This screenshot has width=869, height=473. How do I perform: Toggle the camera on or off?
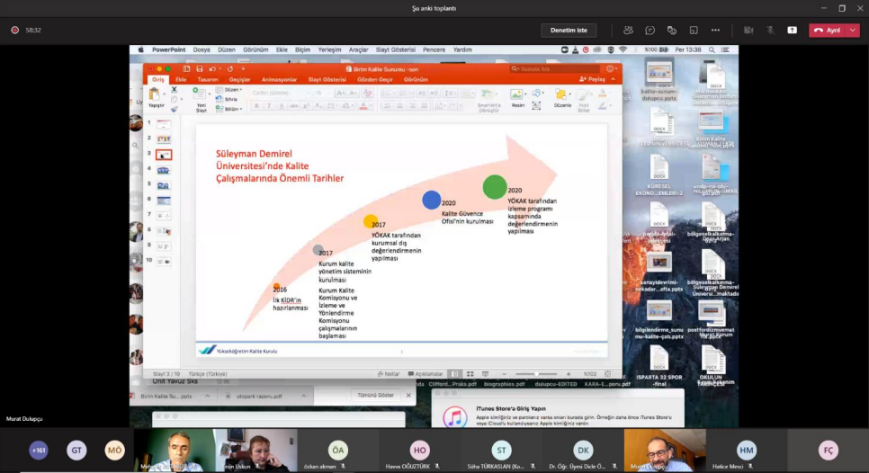click(x=748, y=30)
